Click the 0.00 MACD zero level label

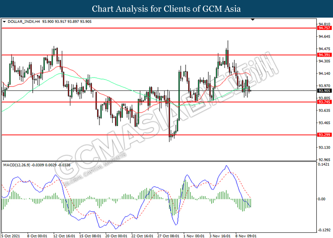click(x=322, y=199)
